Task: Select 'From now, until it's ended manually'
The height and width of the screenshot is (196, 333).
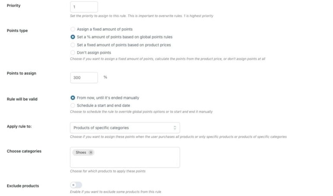Action: click(73, 98)
